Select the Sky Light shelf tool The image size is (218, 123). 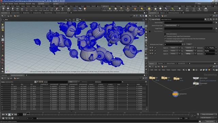click(156, 9)
